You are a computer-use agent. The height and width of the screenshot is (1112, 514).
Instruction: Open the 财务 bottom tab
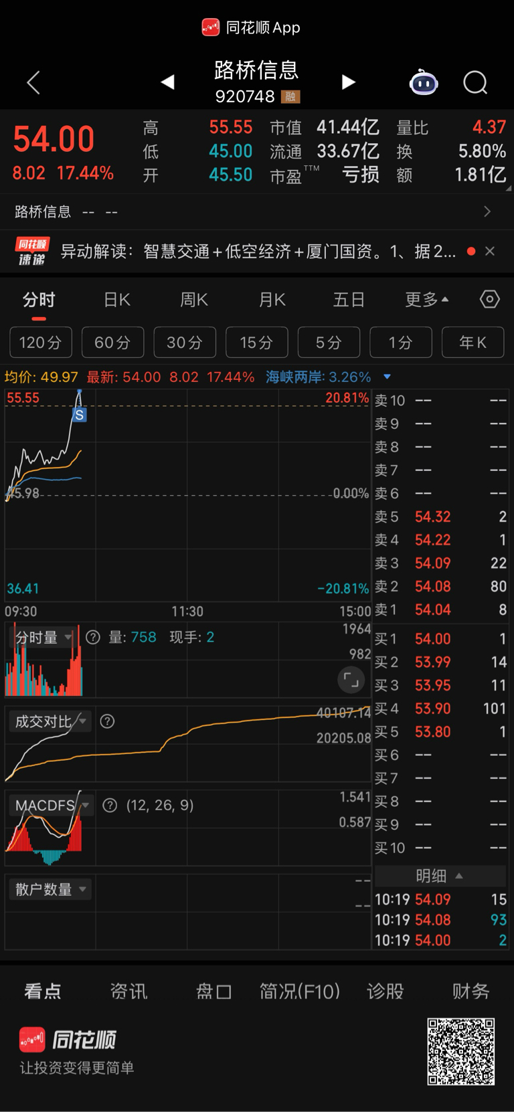tap(471, 991)
